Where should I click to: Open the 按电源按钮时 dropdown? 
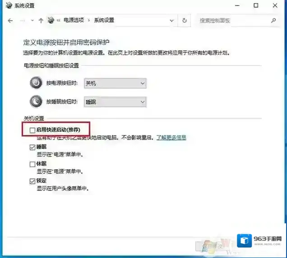(115, 83)
